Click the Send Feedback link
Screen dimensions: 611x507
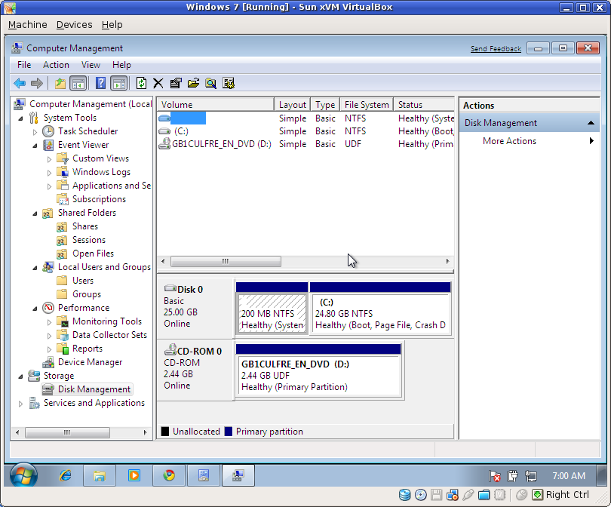click(x=496, y=48)
